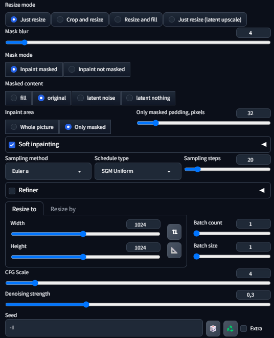The image size is (274, 338).
Task: Click the Width number field
Action: pyautogui.click(x=143, y=224)
